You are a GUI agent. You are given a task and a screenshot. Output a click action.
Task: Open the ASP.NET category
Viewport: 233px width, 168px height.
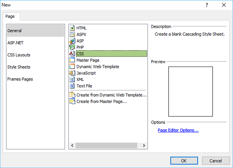(x=16, y=43)
